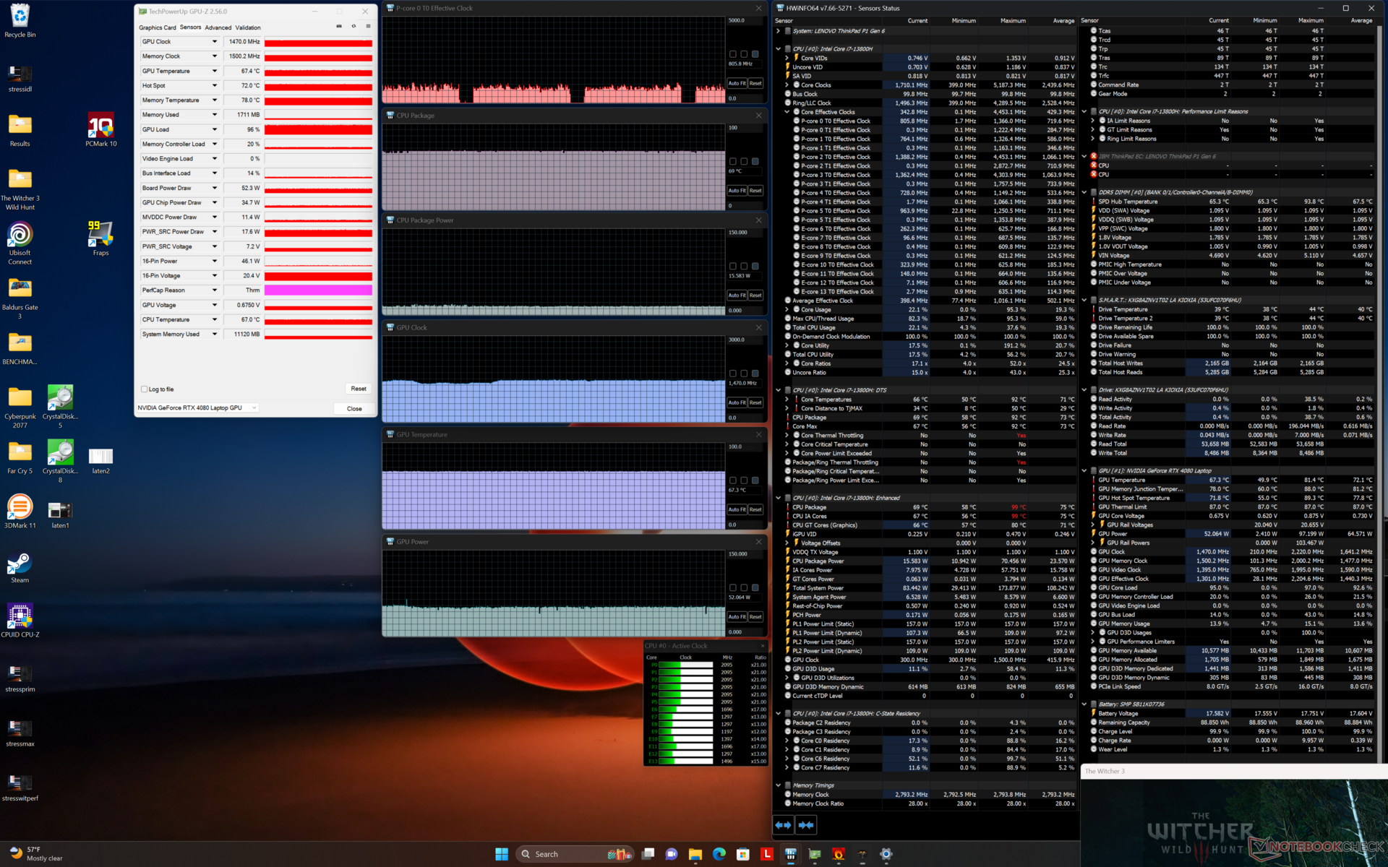1388x867 pixels.
Task: Click the Witcher 3 game preview thumbnail
Action: tap(1234, 822)
